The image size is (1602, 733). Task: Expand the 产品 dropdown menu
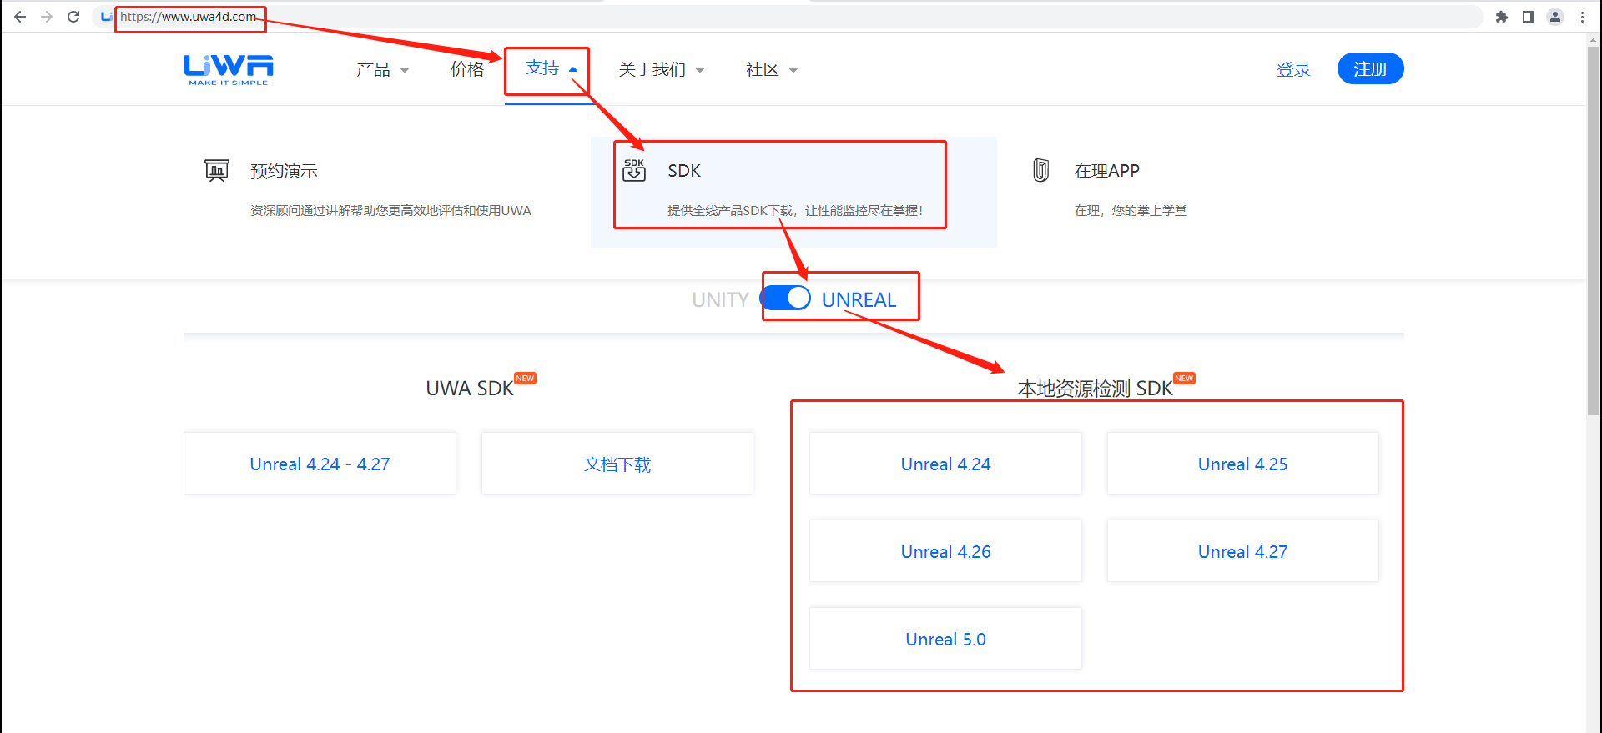[x=382, y=69]
